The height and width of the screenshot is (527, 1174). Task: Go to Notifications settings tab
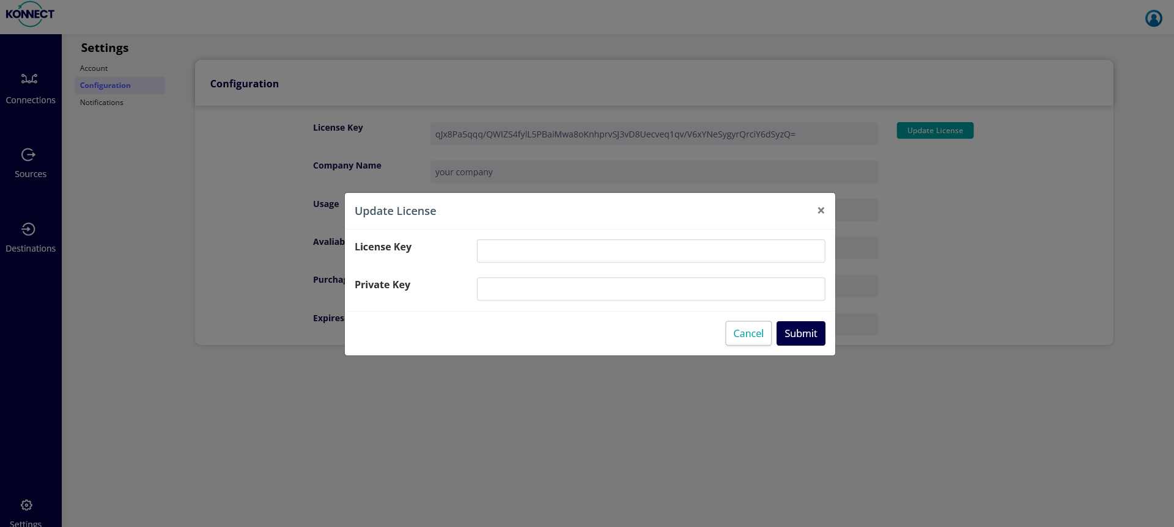[x=102, y=103]
